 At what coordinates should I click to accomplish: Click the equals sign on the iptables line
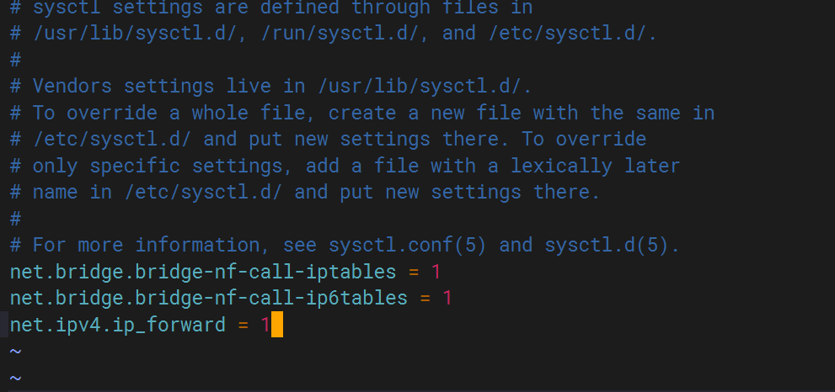point(413,272)
